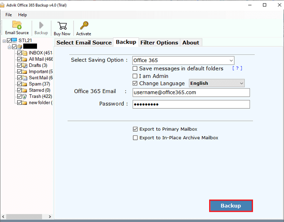Click the Email Source folder icon
This screenshot has height=222, width=284.
(17, 25)
